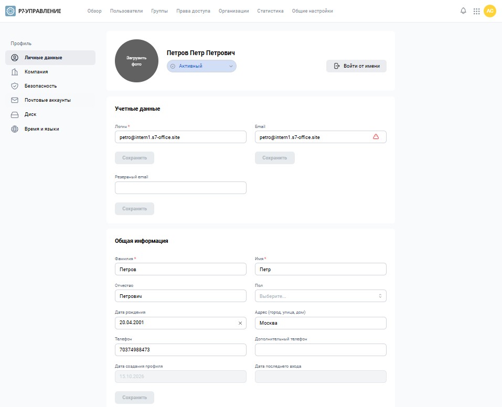Open the AC user avatar menu
Viewport: 502px width, 407px height.
[490, 11]
